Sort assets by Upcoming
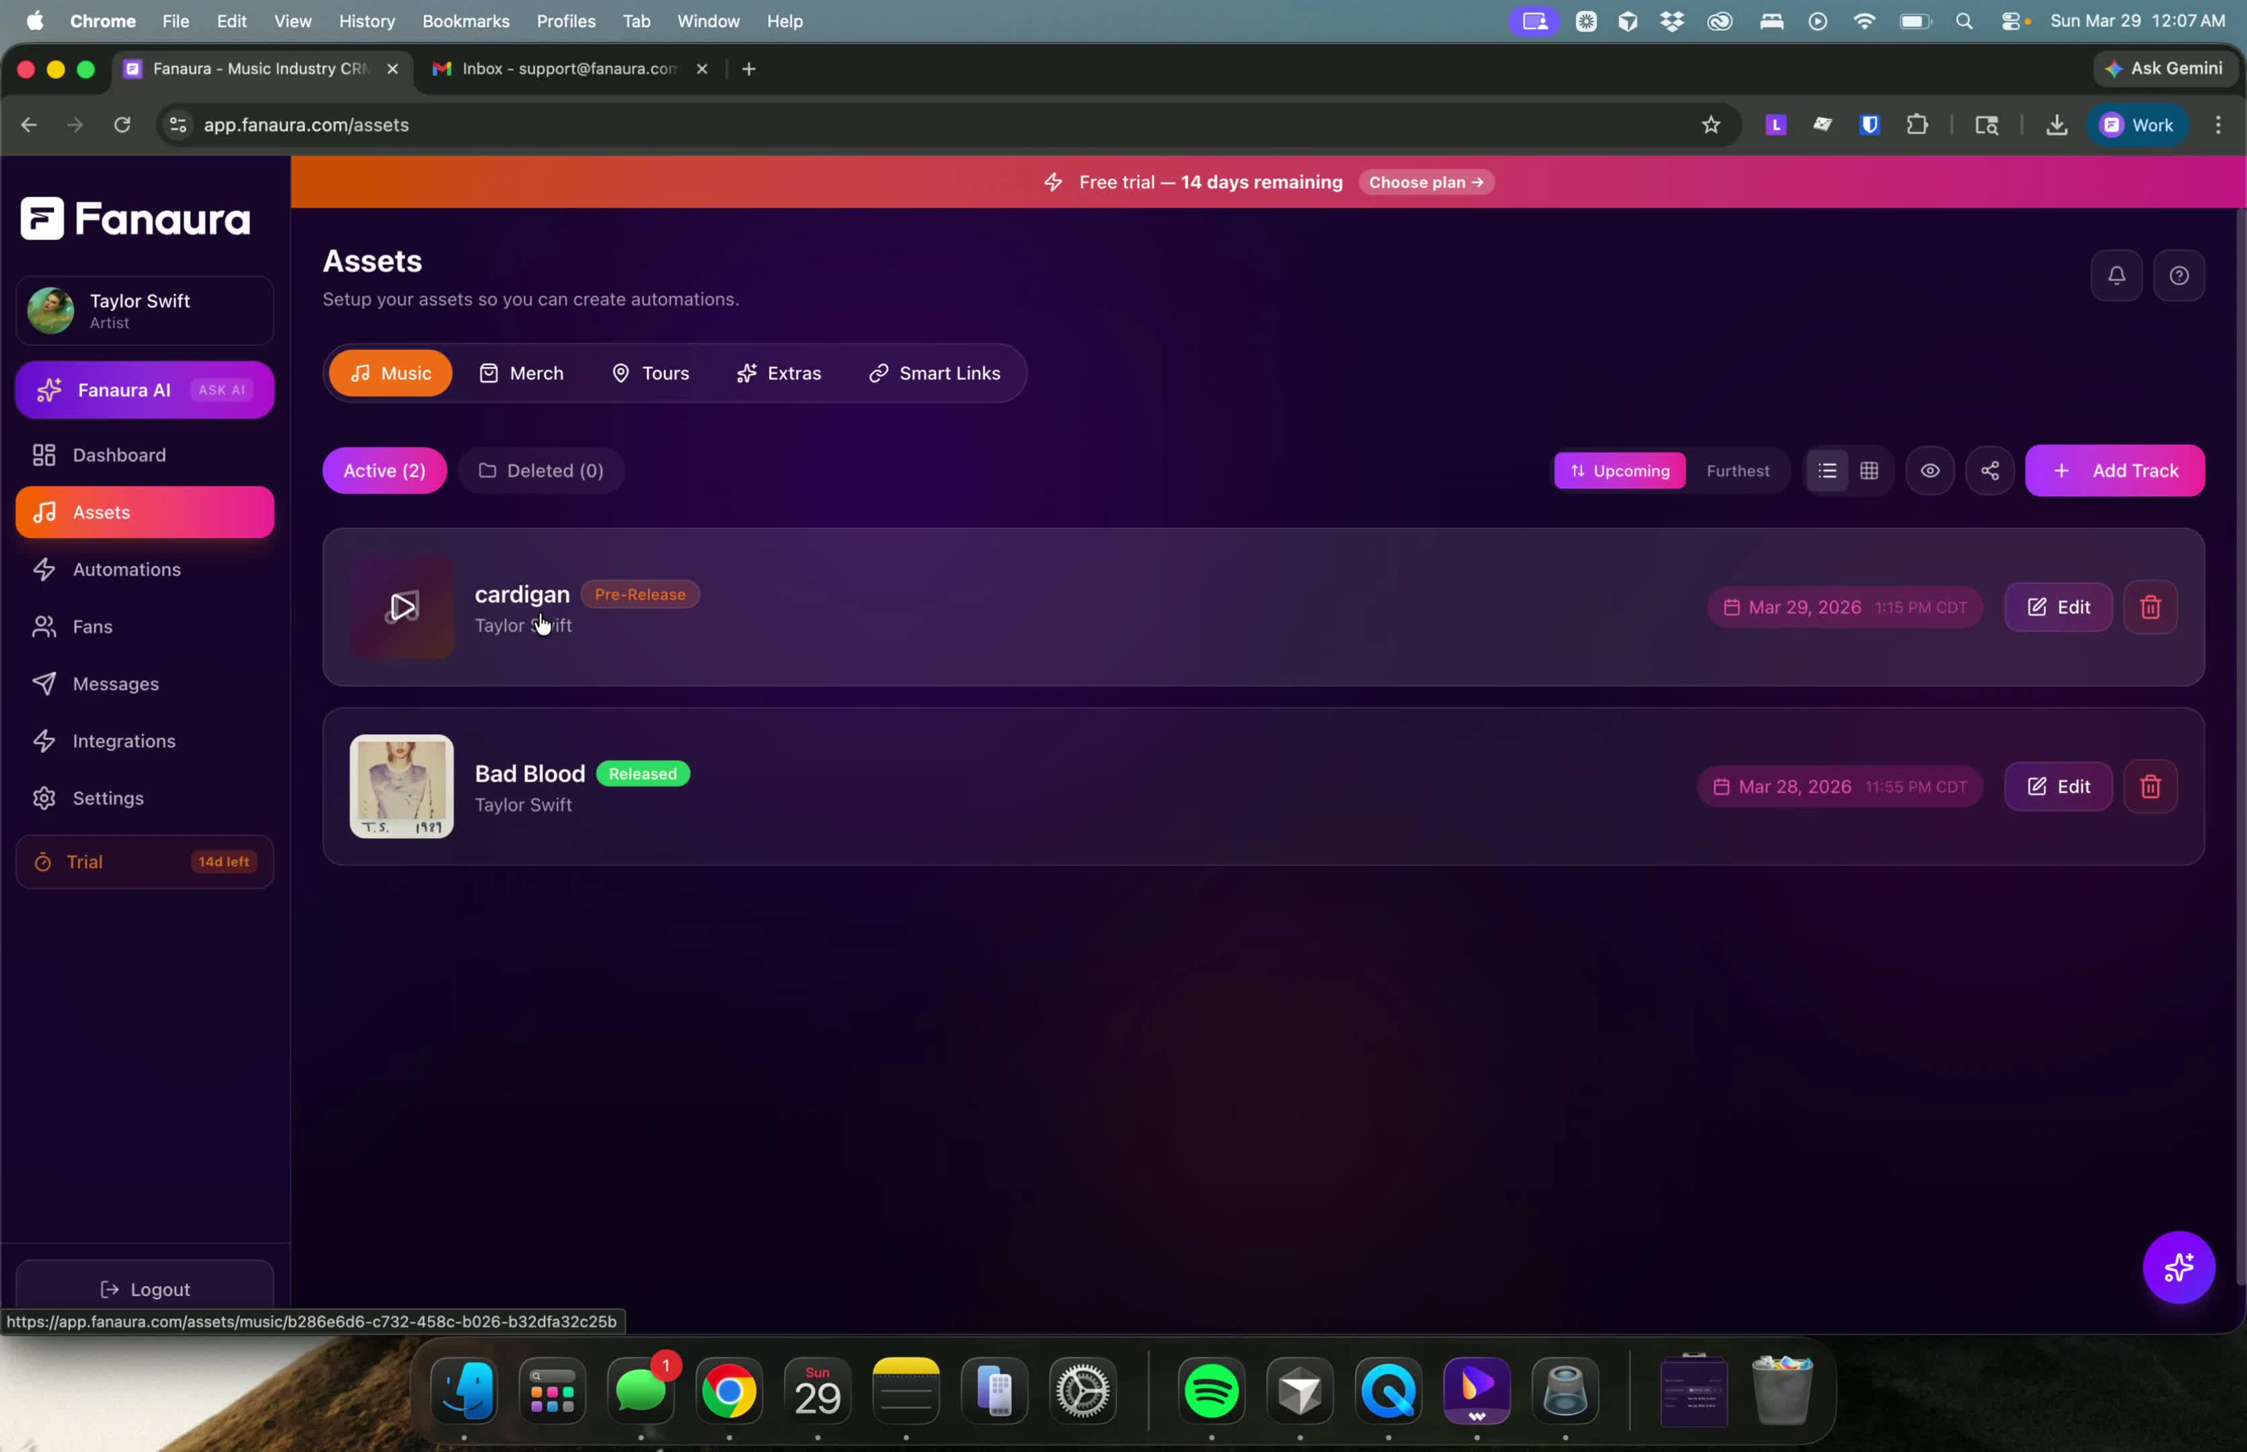The height and width of the screenshot is (1452, 2247). [x=1619, y=471]
